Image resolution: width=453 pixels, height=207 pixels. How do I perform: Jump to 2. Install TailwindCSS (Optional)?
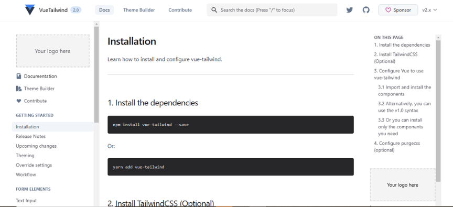396,58
